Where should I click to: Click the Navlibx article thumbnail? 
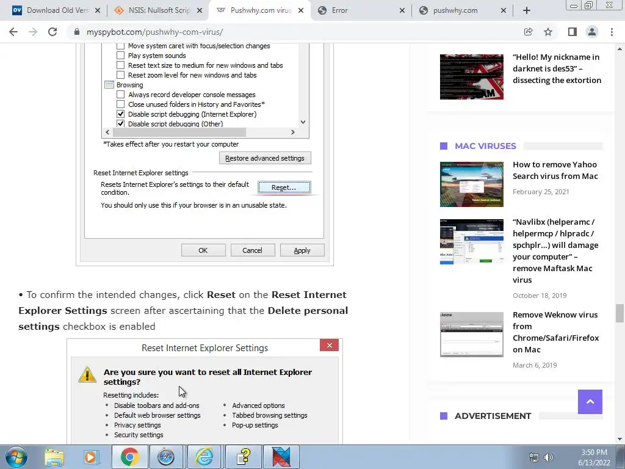(x=472, y=242)
